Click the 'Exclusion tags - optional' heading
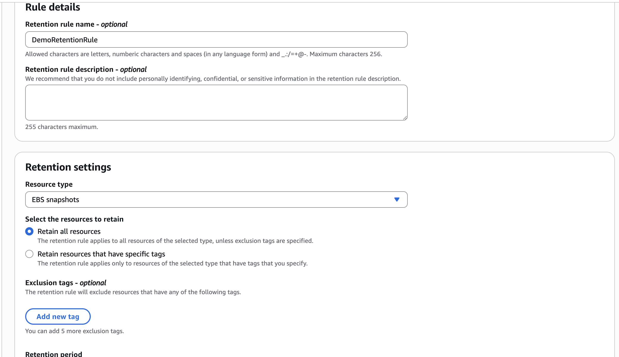619x357 pixels. click(x=66, y=283)
